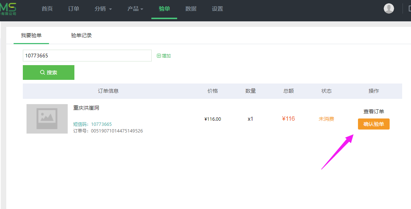Focus the verification code input field

[x=87, y=56]
